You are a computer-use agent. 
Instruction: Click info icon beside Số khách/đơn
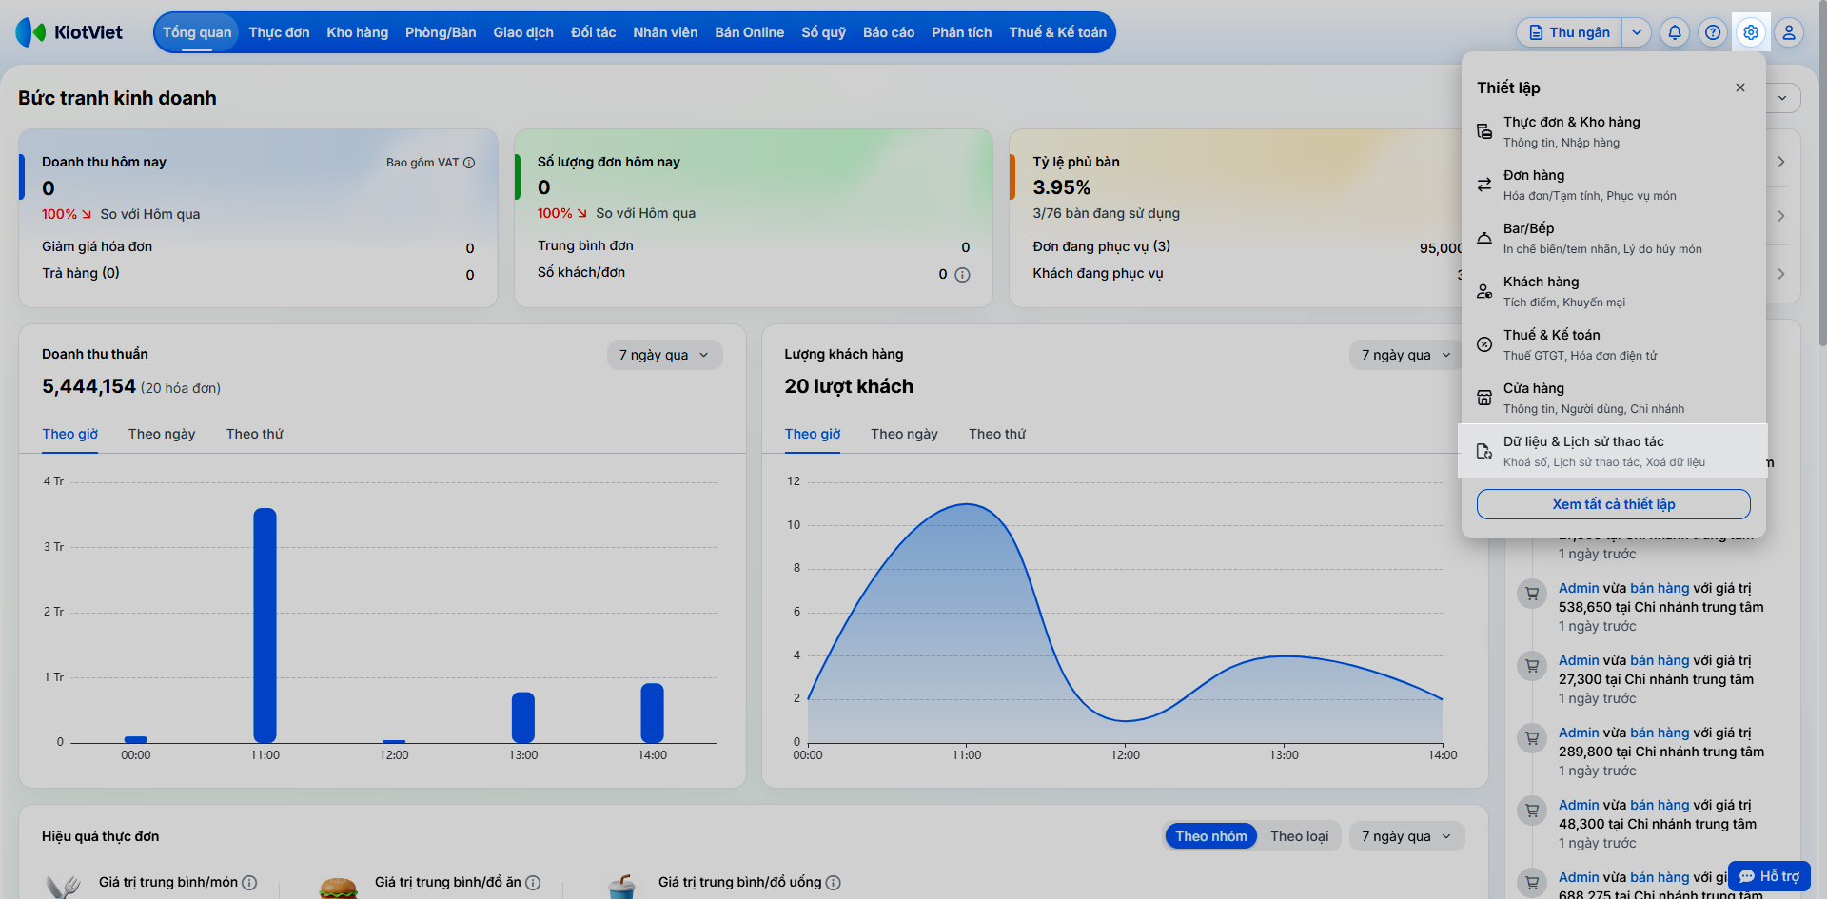coord(962,275)
